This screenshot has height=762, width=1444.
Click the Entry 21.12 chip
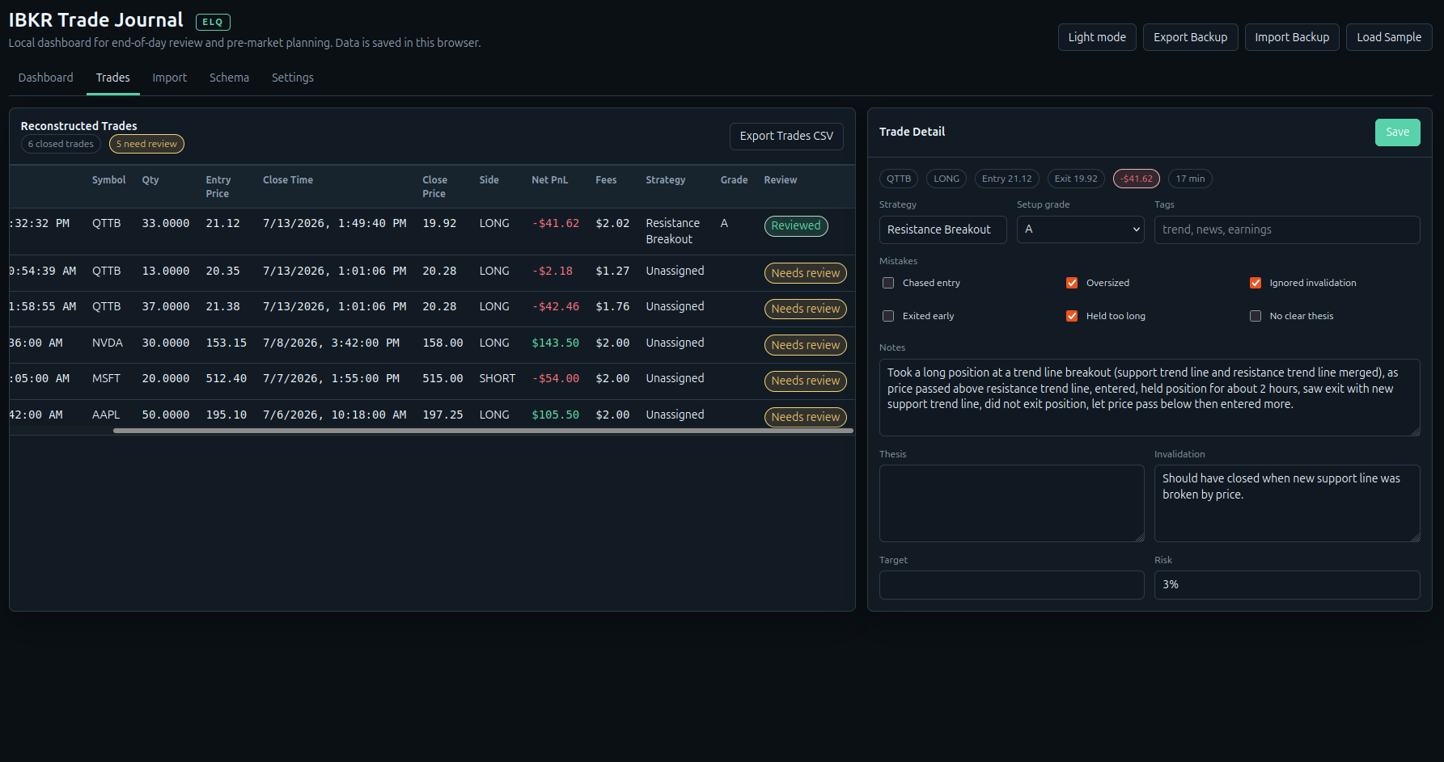[x=1006, y=179]
